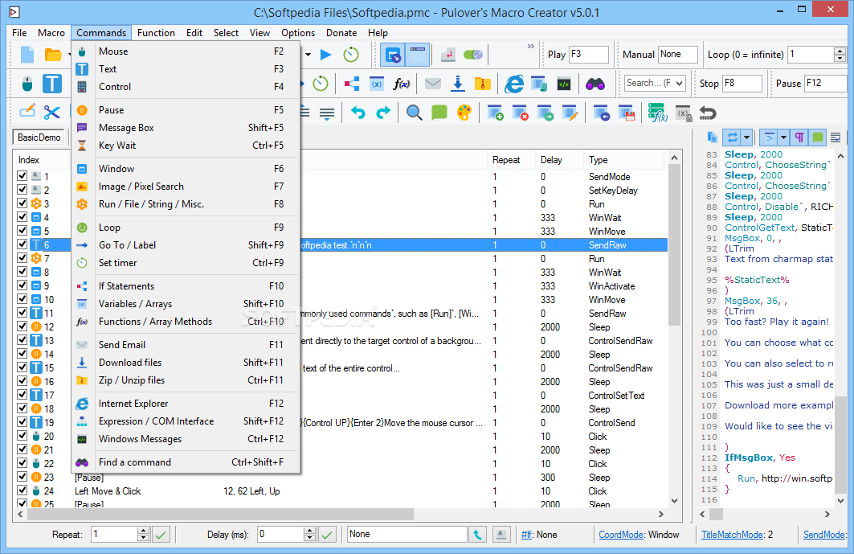The image size is (854, 554).
Task: Open the indent options dropdown arrow in preview
Action: [783, 137]
